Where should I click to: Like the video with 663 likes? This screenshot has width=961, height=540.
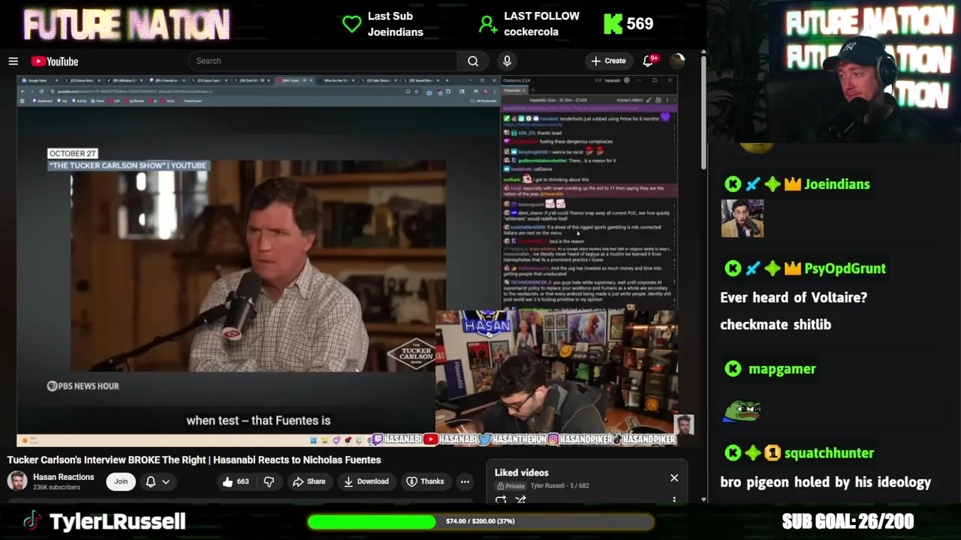(235, 481)
